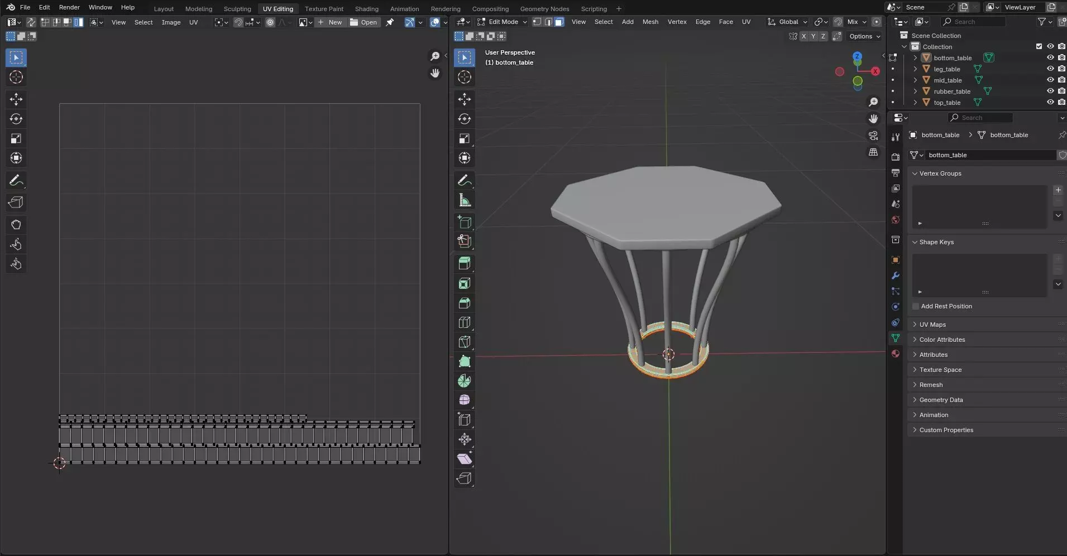The height and width of the screenshot is (556, 1067).
Task: Open the Mesh menu in 3D viewport
Action: click(x=650, y=22)
